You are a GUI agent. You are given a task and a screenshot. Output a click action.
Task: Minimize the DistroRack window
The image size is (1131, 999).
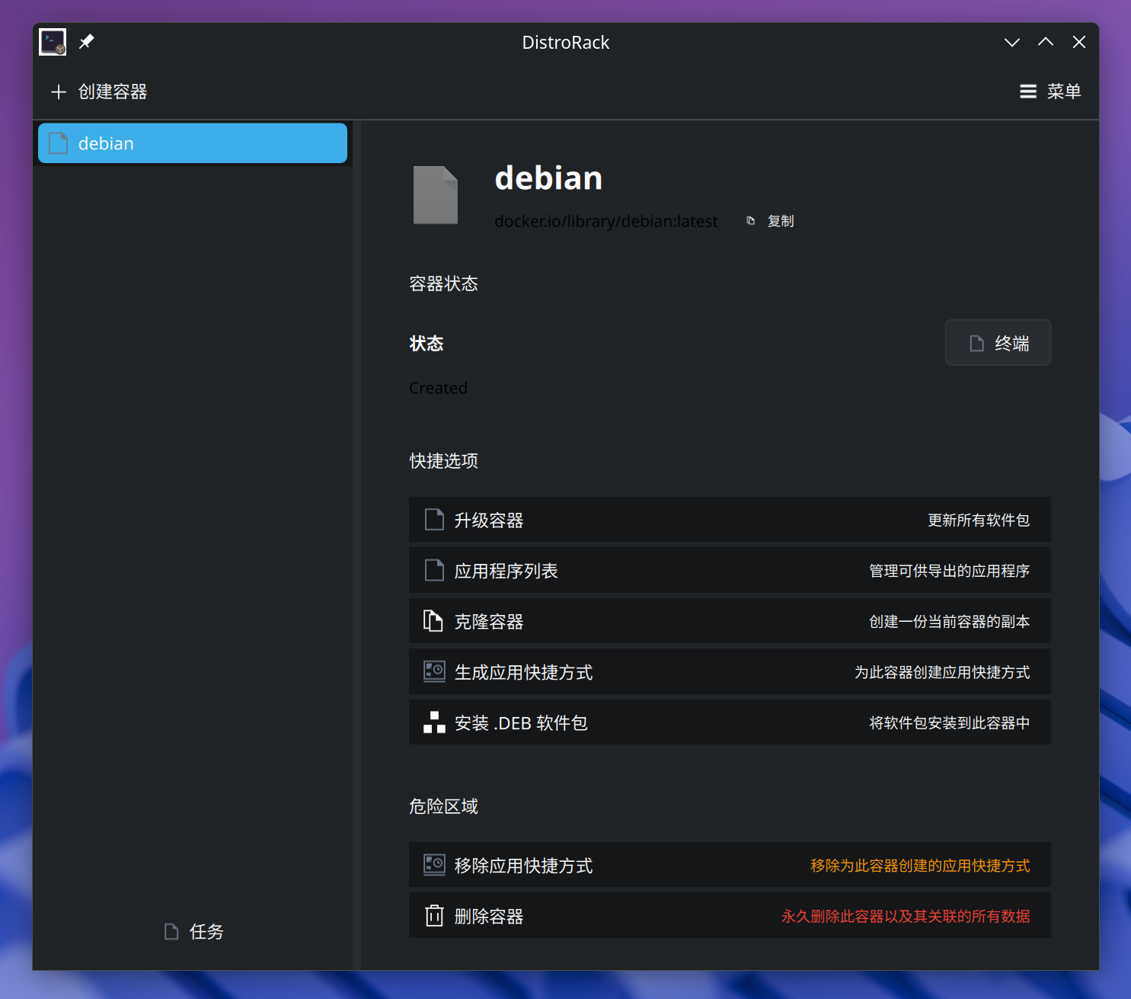pyautogui.click(x=1011, y=42)
